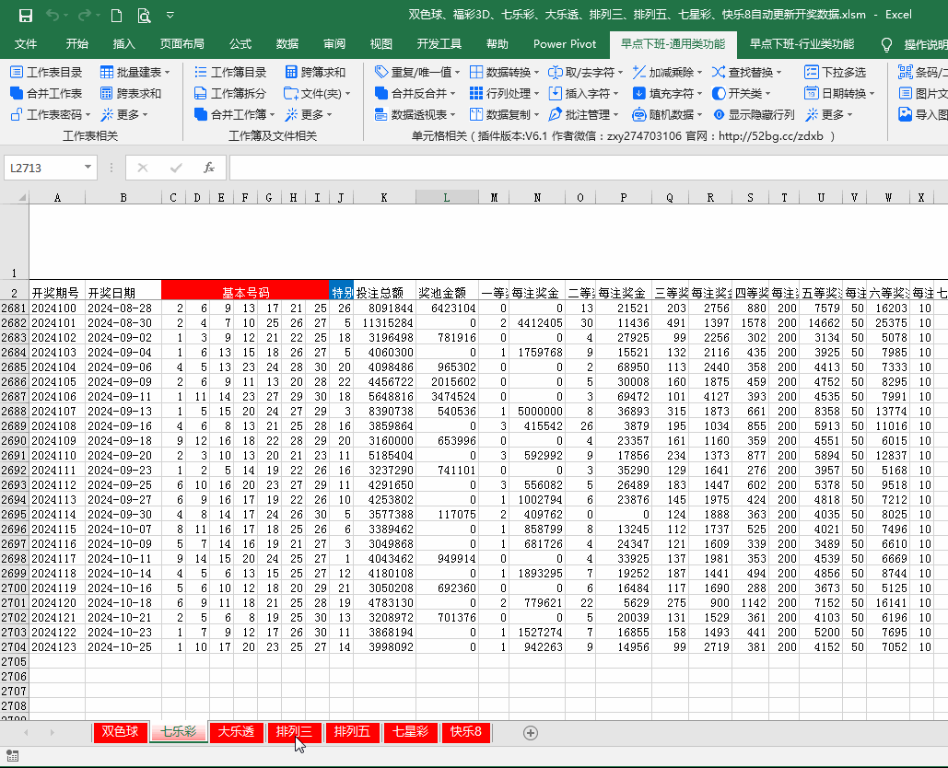The height and width of the screenshot is (768, 948).
Task: Click the 跨簿求和 button
Action: 316,73
